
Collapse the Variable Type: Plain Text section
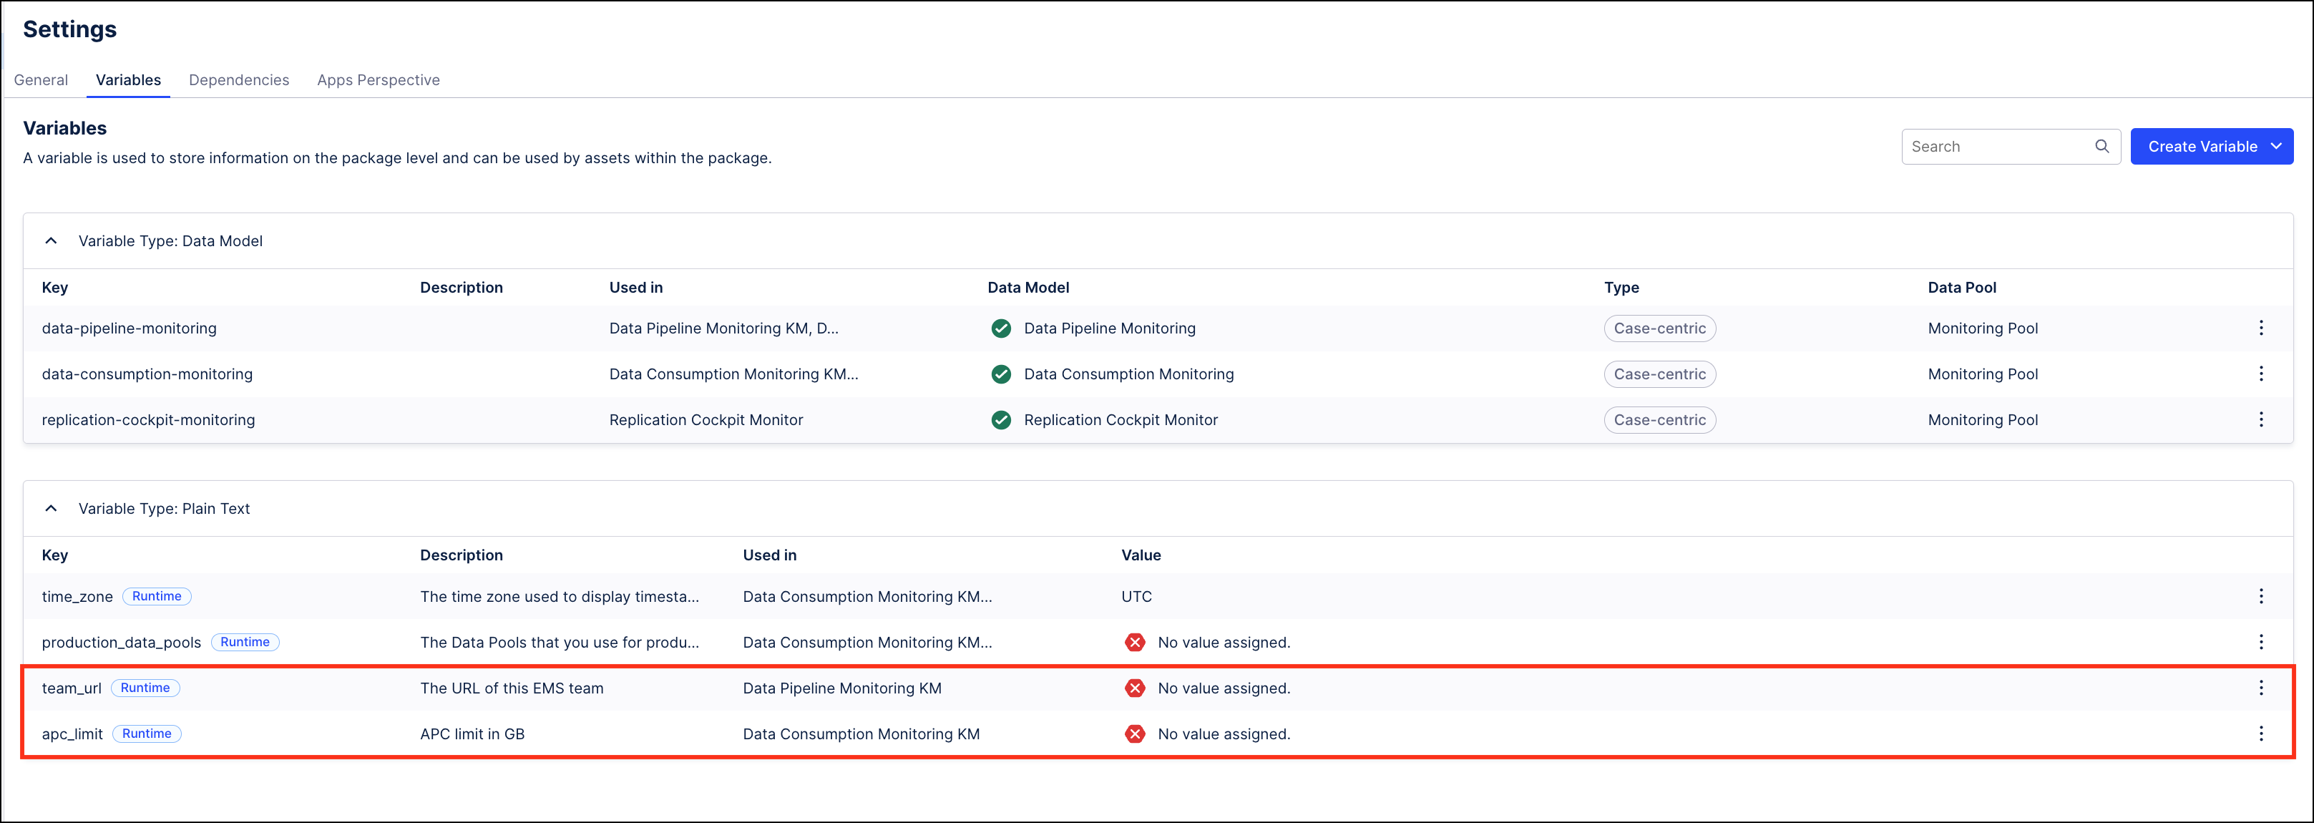[52, 509]
